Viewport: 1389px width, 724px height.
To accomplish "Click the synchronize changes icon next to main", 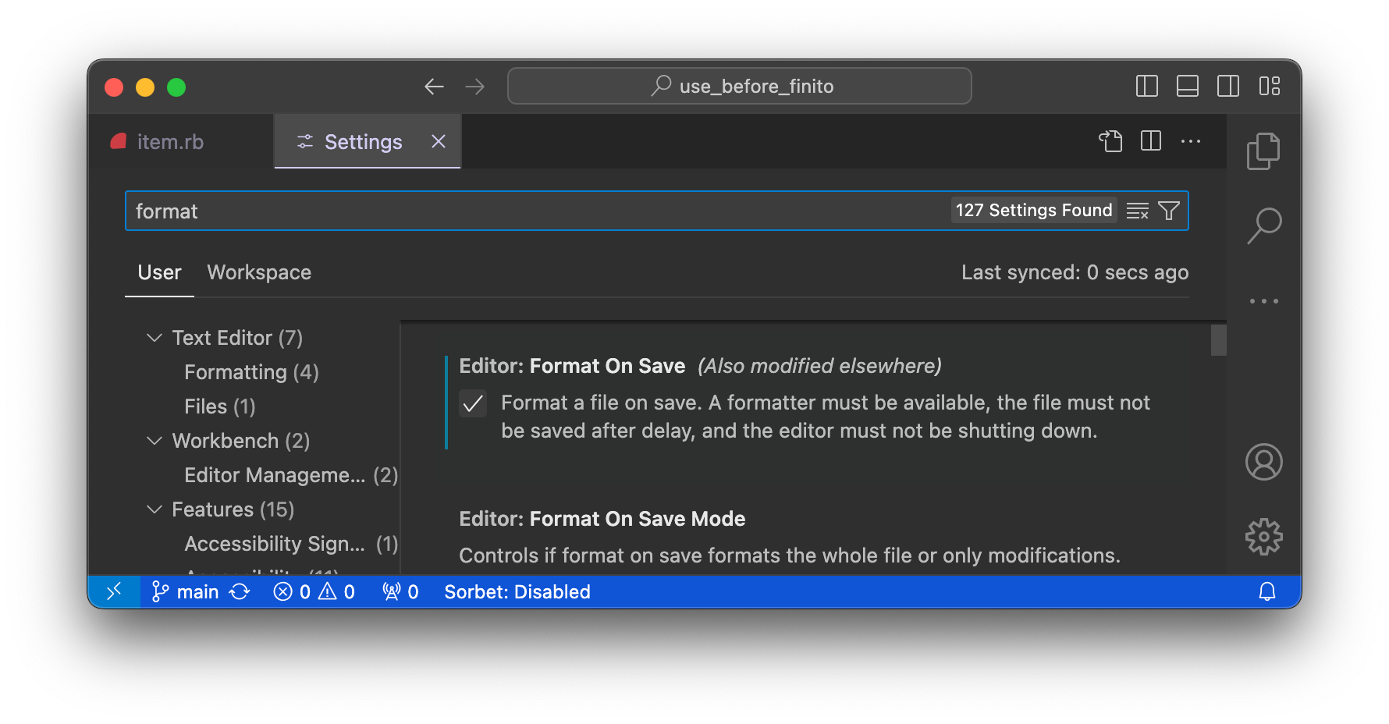I will [241, 591].
